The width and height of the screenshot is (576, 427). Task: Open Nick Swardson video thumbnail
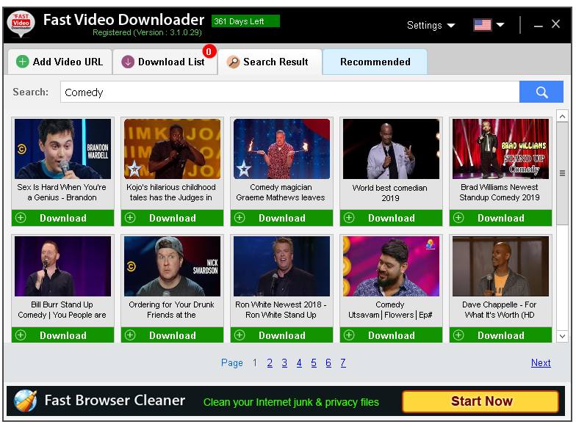tap(172, 266)
